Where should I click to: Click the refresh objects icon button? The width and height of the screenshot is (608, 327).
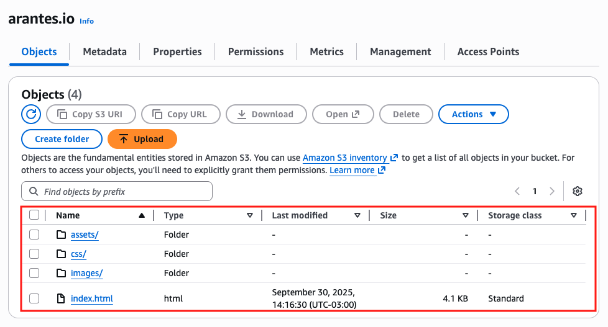(x=31, y=114)
